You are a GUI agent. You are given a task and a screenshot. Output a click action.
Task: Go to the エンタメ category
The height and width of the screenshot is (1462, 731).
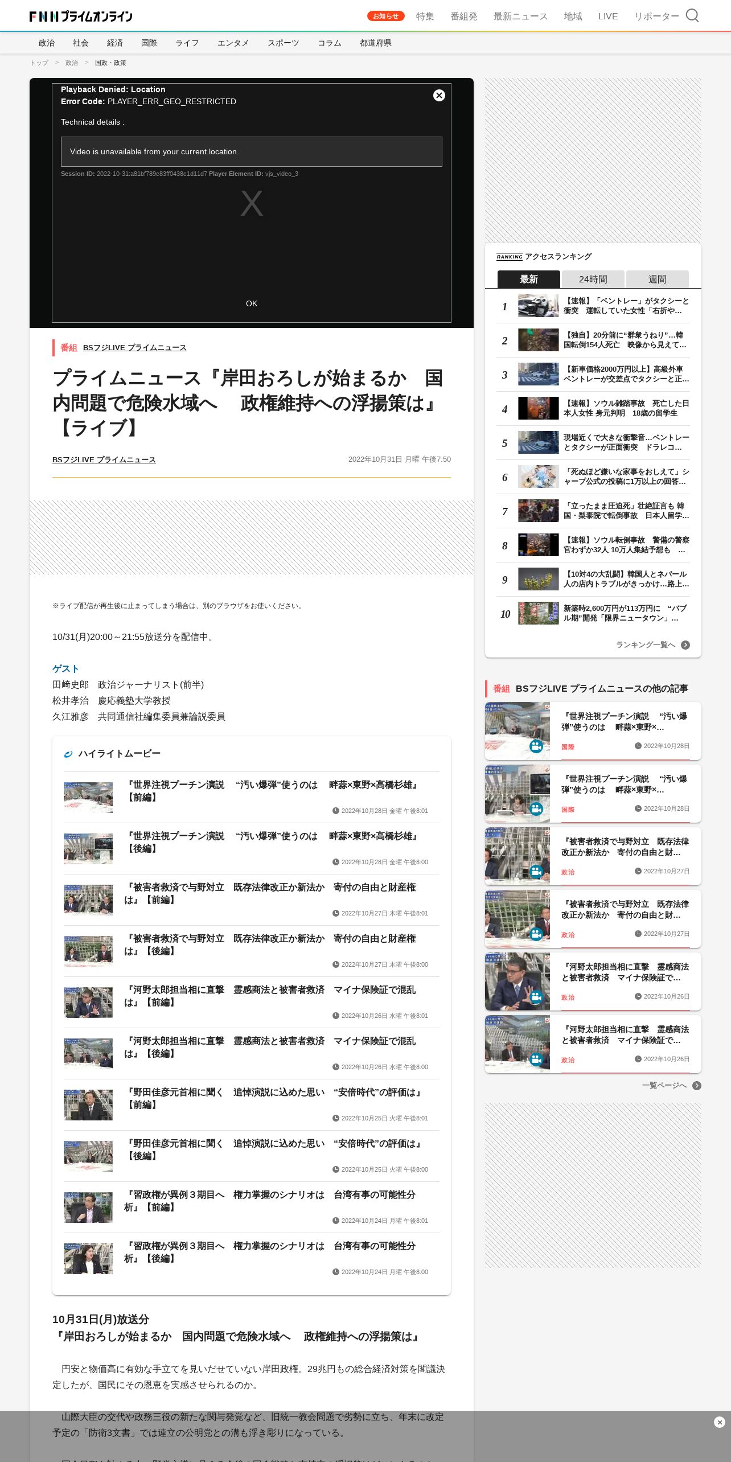point(233,43)
